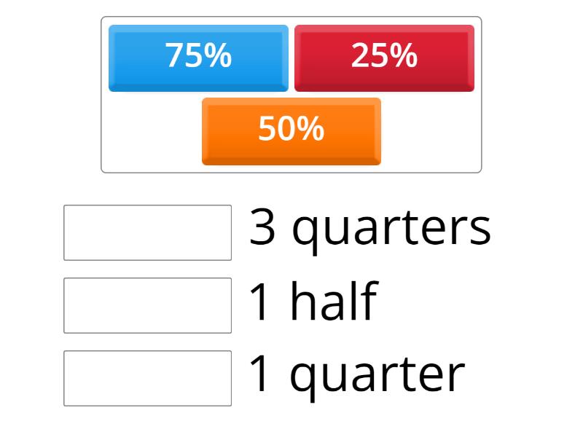Pick the percentage matching 1 half
The height and width of the screenshot is (437, 583).
[291, 132]
